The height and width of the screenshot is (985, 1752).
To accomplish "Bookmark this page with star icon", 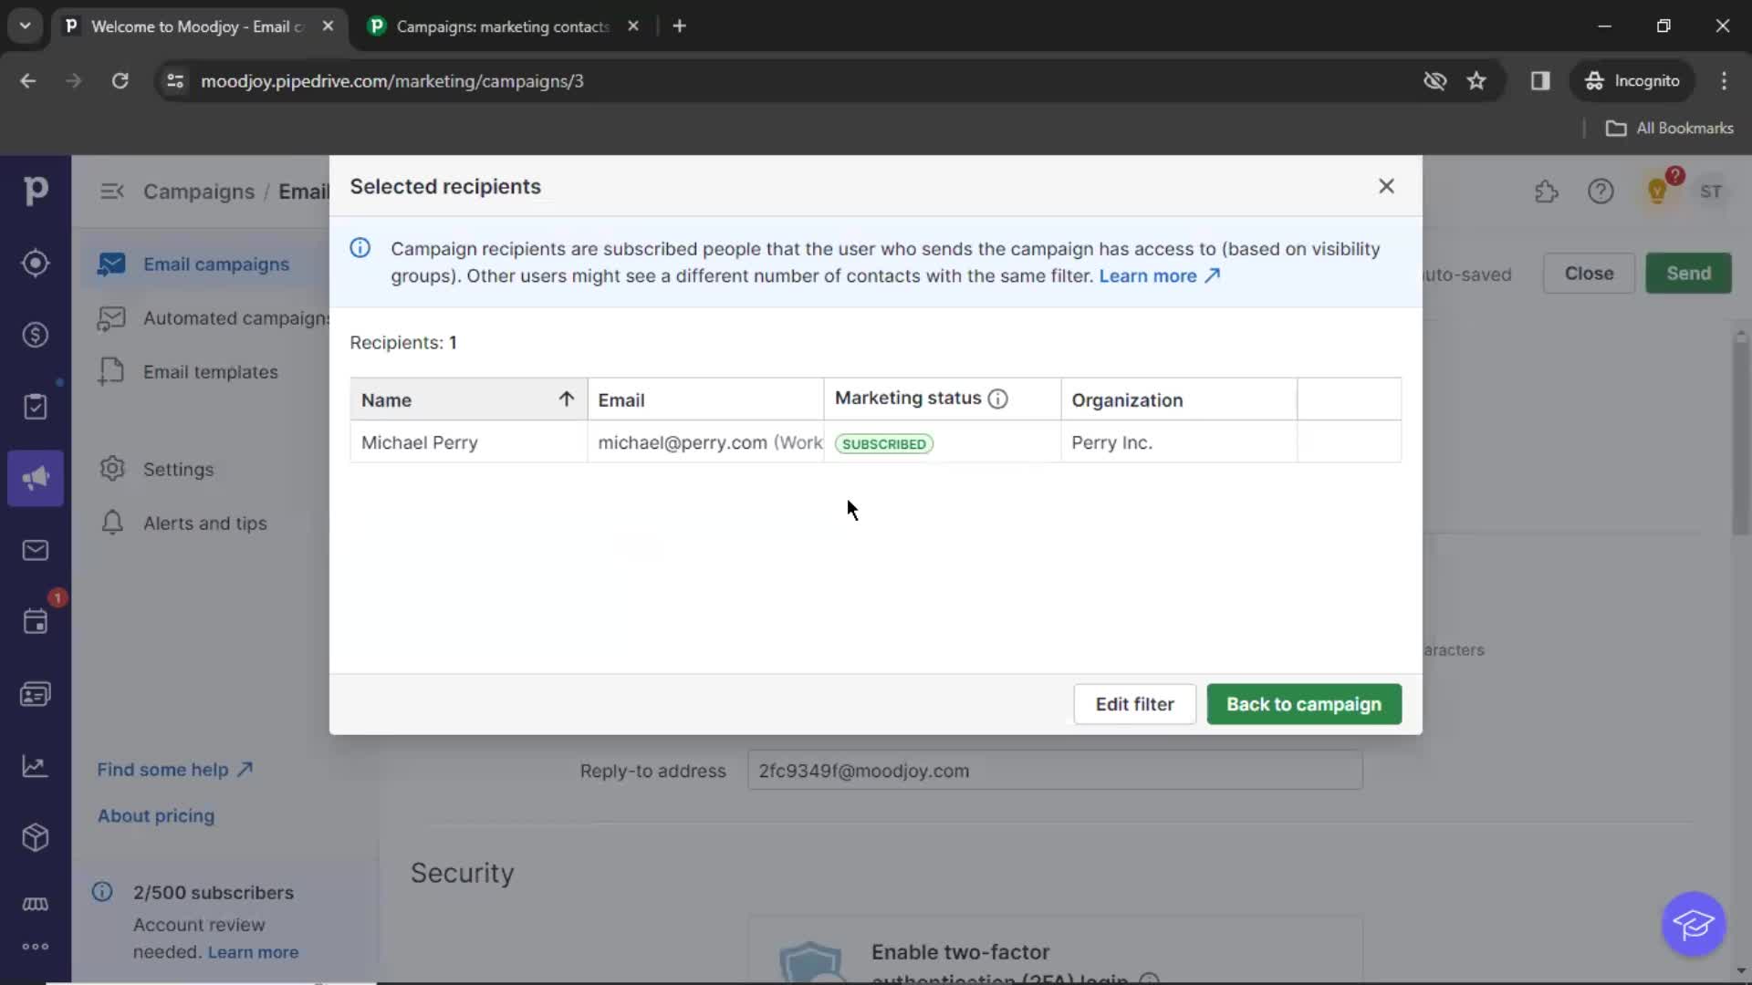I will (1476, 81).
